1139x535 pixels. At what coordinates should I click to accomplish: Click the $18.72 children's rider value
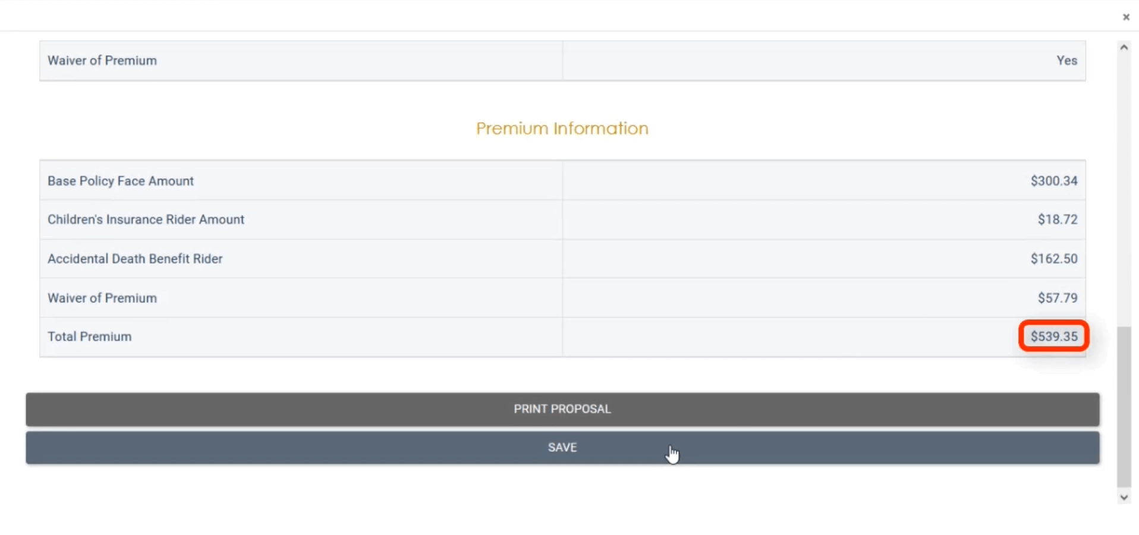tap(1057, 219)
